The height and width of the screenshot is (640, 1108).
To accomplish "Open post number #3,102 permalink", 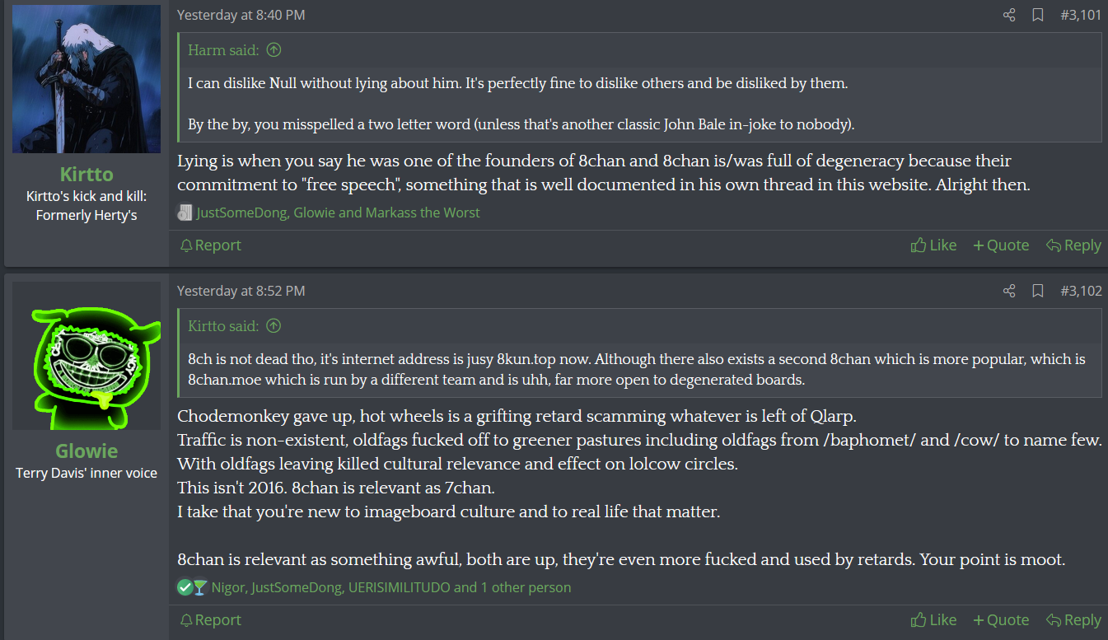I will coord(1081,291).
